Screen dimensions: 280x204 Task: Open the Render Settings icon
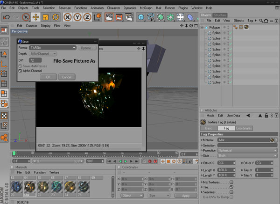click(129, 17)
